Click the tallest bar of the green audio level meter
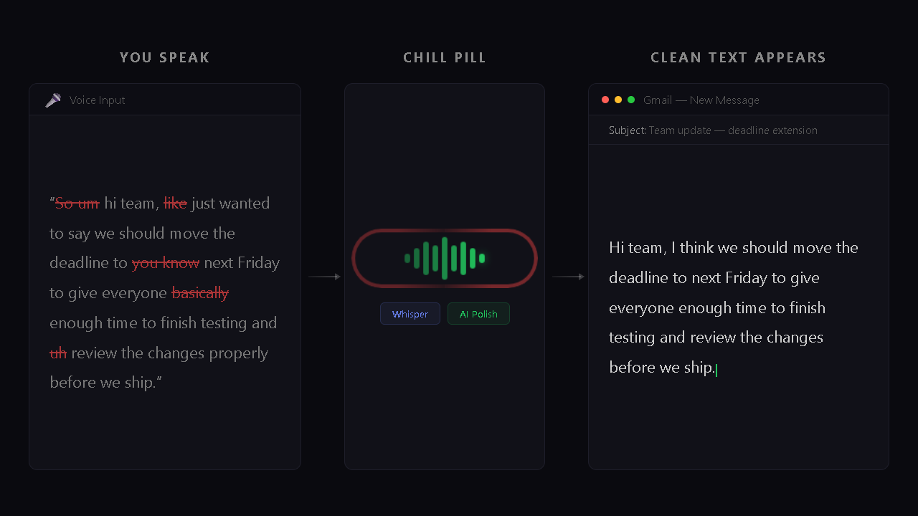The width and height of the screenshot is (918, 516). tap(446, 258)
